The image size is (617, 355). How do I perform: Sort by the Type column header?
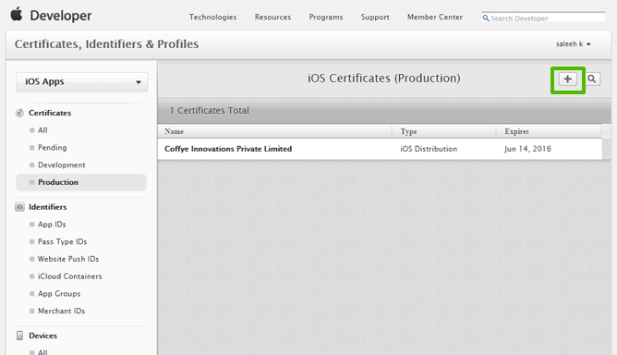[444, 131]
